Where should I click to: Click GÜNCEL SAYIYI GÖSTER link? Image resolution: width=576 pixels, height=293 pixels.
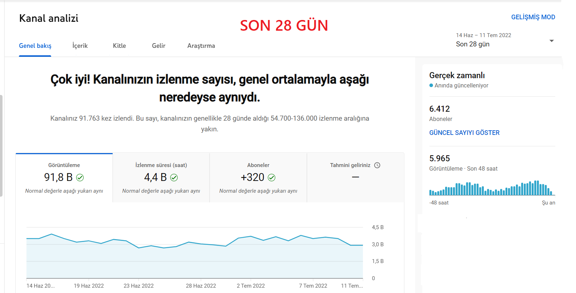(x=464, y=133)
